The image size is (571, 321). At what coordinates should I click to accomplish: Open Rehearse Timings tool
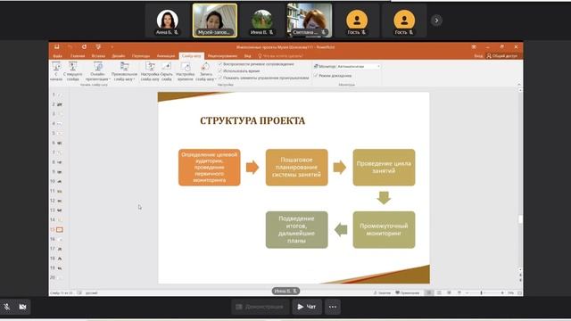[x=185, y=71]
